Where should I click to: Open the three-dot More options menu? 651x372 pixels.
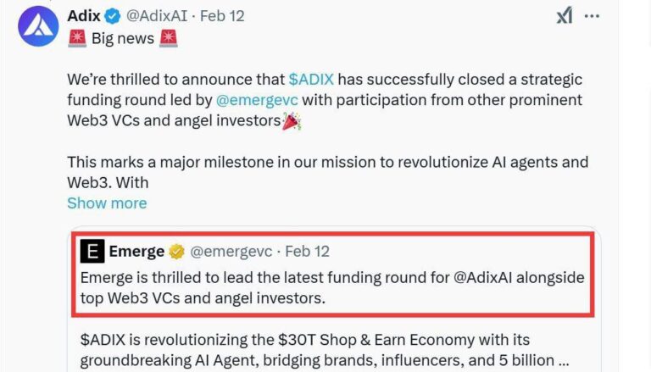point(593,15)
